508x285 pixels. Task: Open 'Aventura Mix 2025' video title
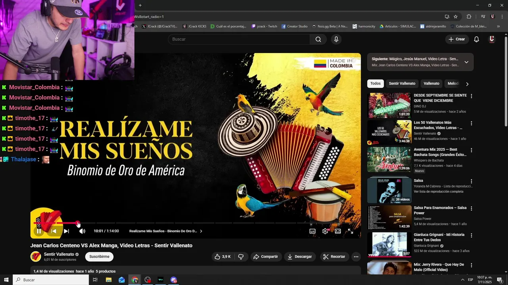tap(440, 152)
